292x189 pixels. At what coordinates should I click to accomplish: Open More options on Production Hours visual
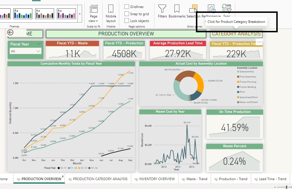259,42
